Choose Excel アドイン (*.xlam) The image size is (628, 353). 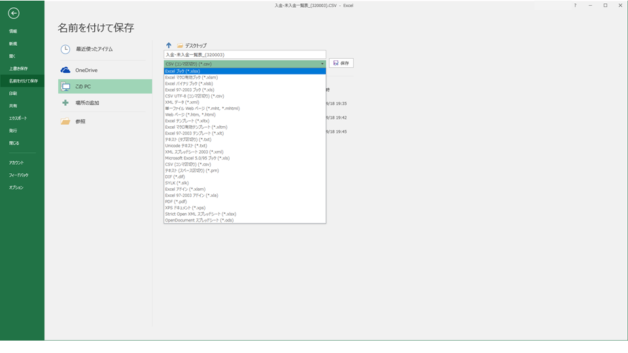pos(245,190)
